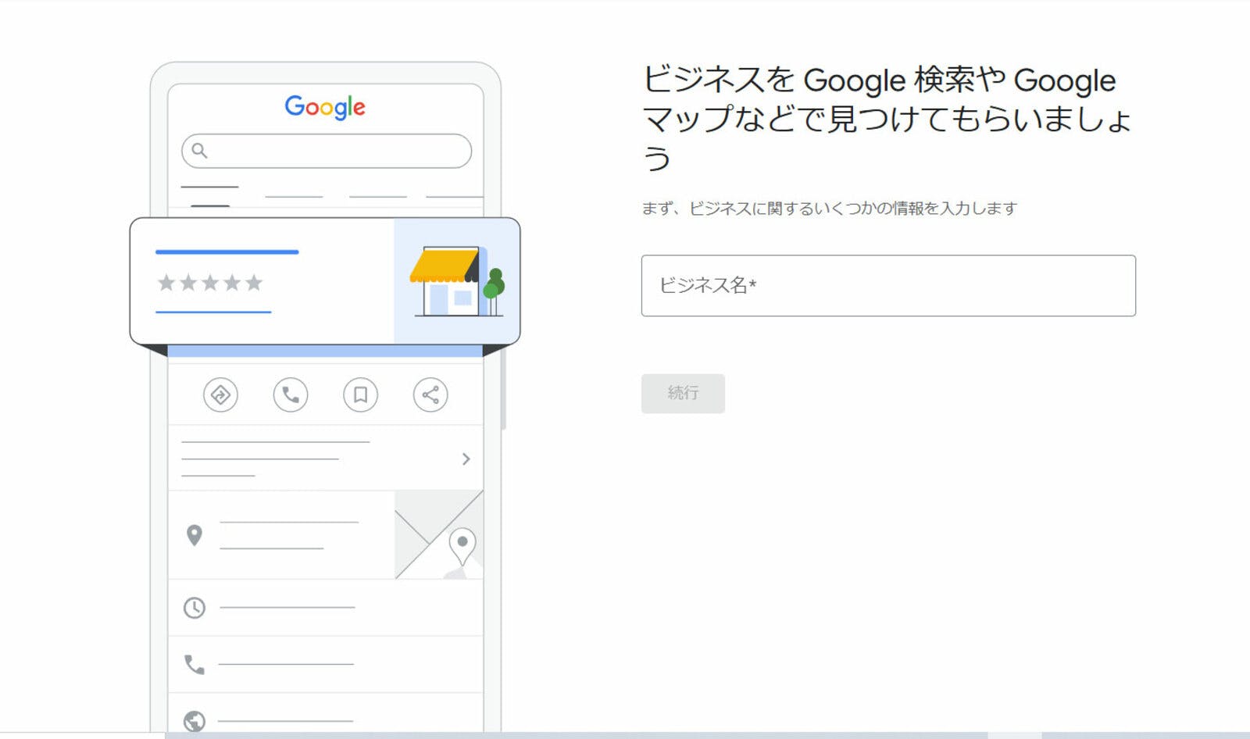Click the right chevron in phone mockup
Image resolution: width=1250 pixels, height=739 pixels.
tap(466, 459)
